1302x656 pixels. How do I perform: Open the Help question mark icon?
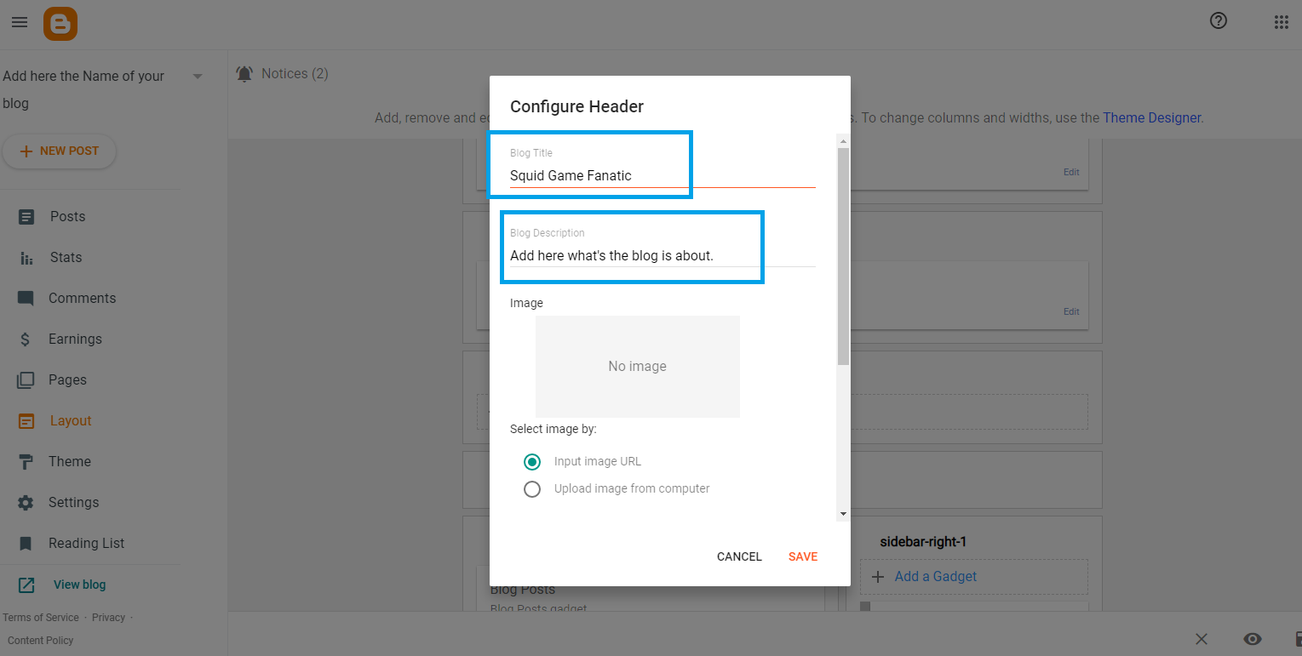1219,21
